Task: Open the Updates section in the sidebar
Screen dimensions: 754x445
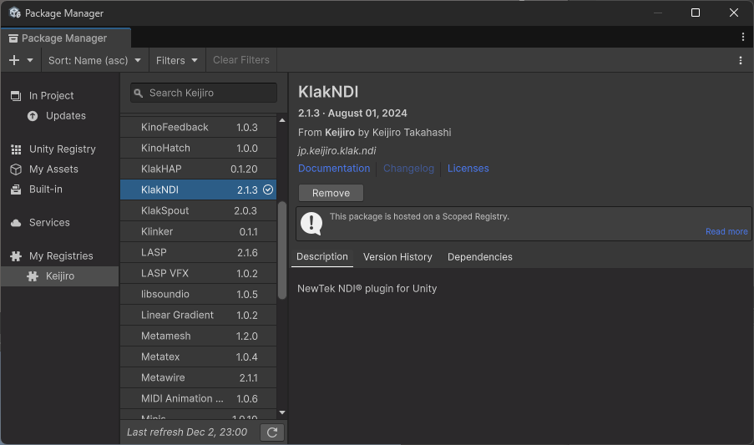Action: (x=65, y=115)
